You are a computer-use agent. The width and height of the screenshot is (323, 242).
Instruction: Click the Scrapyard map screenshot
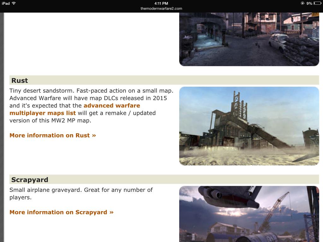click(x=249, y=214)
